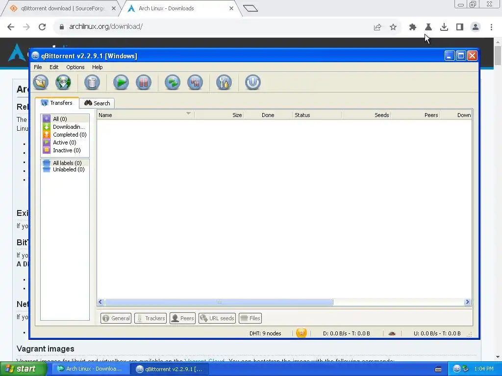The width and height of the screenshot is (502, 376).
Task: Click DHT: 9 nodes status text
Action: click(x=265, y=333)
